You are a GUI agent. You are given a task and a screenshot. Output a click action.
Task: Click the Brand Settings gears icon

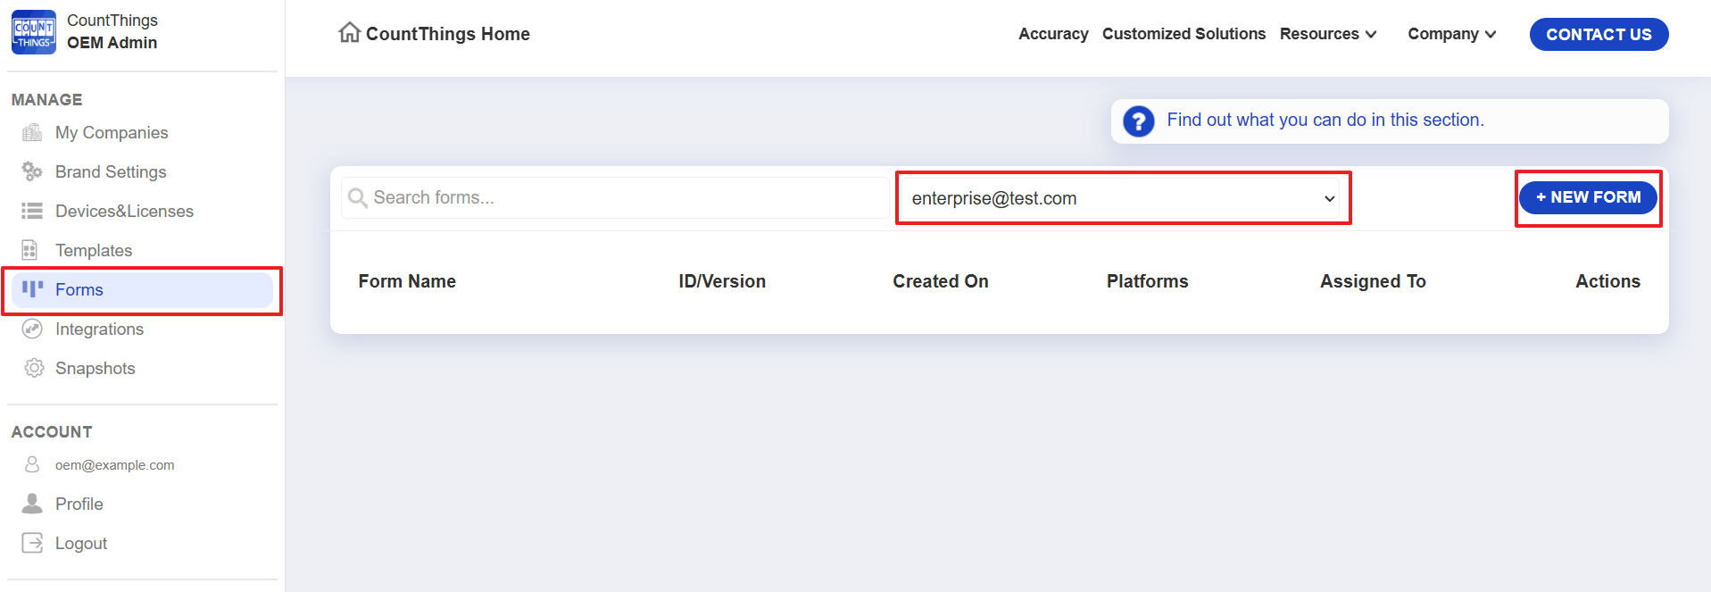(32, 171)
